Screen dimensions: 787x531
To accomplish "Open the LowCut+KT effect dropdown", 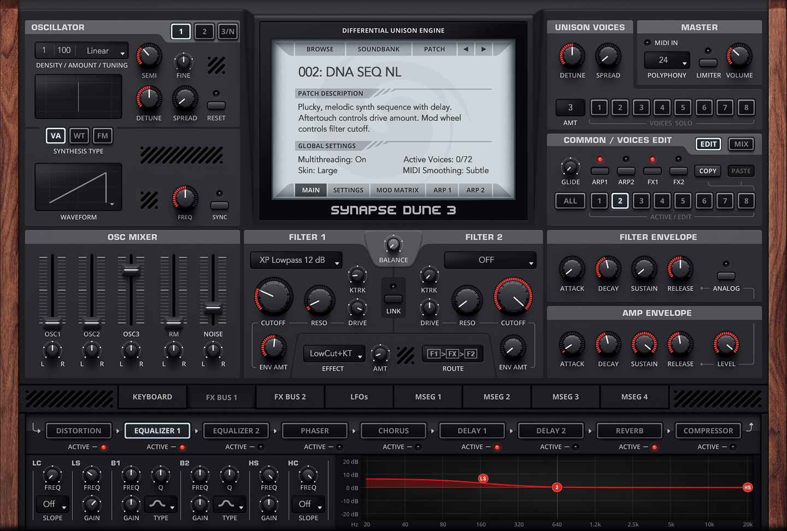I will [333, 353].
